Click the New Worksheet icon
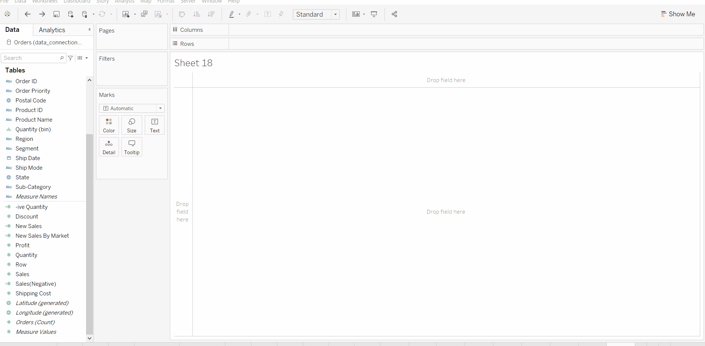Image resolution: width=705 pixels, height=346 pixels. (x=126, y=14)
